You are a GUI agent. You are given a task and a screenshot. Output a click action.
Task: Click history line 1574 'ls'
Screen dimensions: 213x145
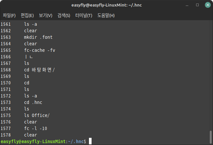coord(15,109)
